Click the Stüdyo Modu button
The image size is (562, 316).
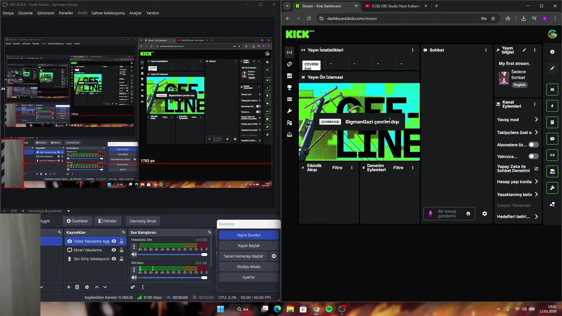pyautogui.click(x=249, y=267)
